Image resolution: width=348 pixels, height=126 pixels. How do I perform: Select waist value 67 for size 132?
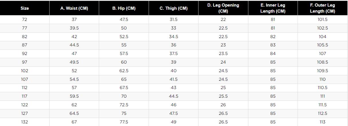click(74, 122)
